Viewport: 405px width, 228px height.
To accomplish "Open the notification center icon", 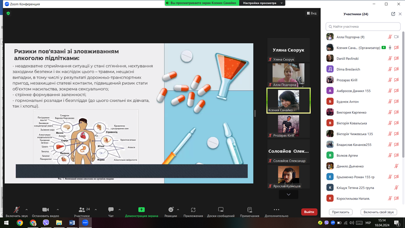I will [397, 223].
